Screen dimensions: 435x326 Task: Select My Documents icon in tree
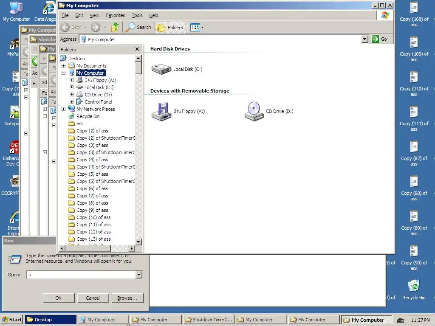click(x=71, y=65)
